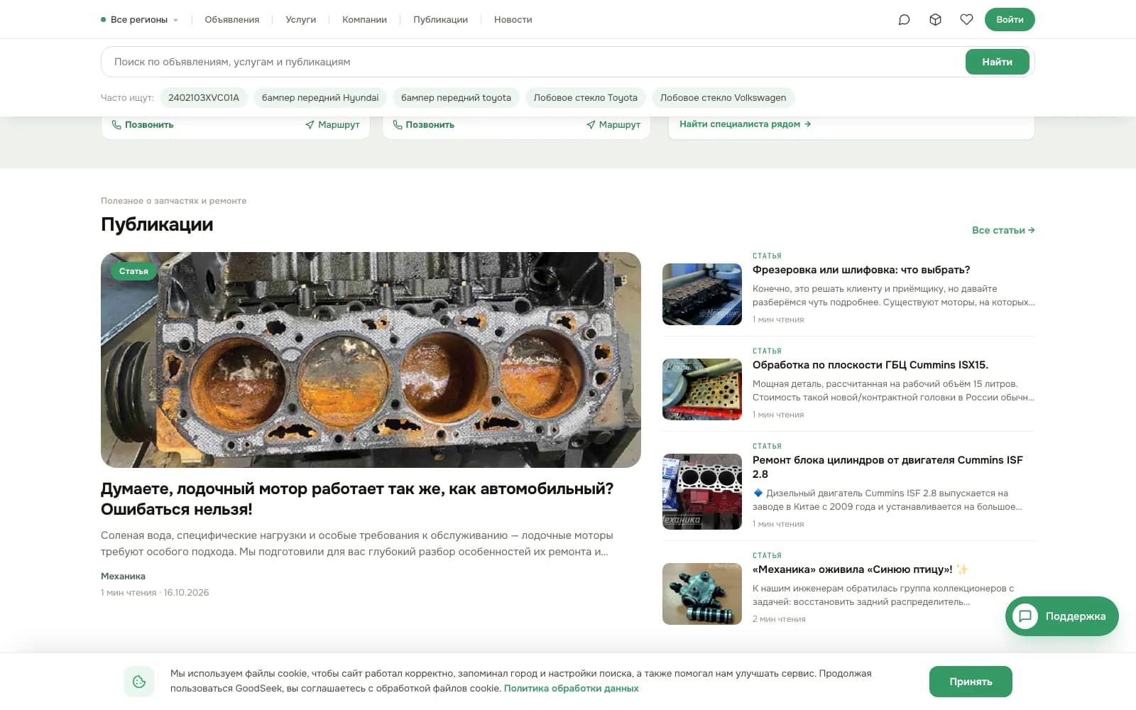Select бампер передний toyota suggestion chip
Screen dimensions: 1136x710
[456, 98]
